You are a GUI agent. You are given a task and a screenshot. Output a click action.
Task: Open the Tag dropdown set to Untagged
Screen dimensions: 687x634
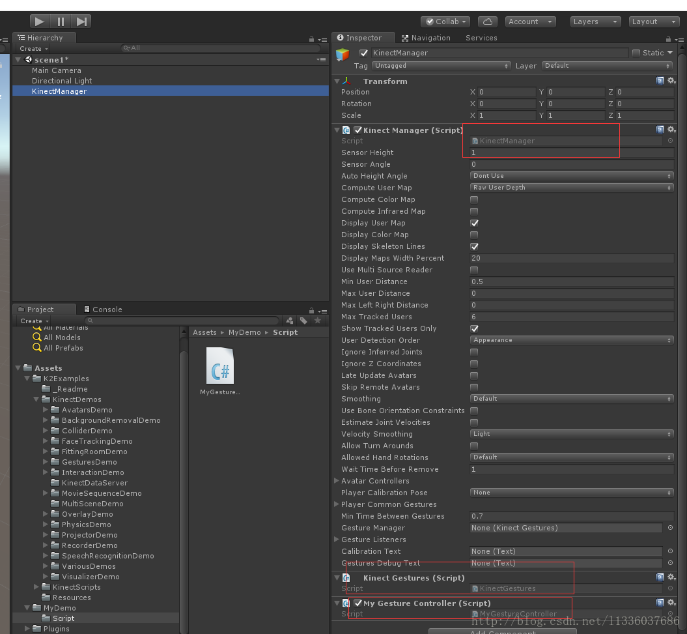click(x=442, y=66)
